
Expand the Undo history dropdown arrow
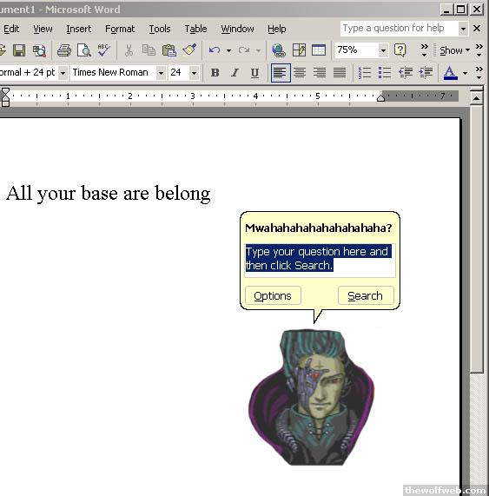coord(228,50)
